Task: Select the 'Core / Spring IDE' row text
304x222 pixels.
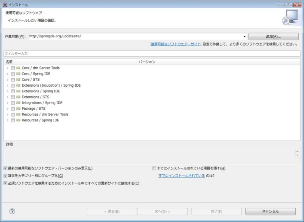Action: click(36, 74)
